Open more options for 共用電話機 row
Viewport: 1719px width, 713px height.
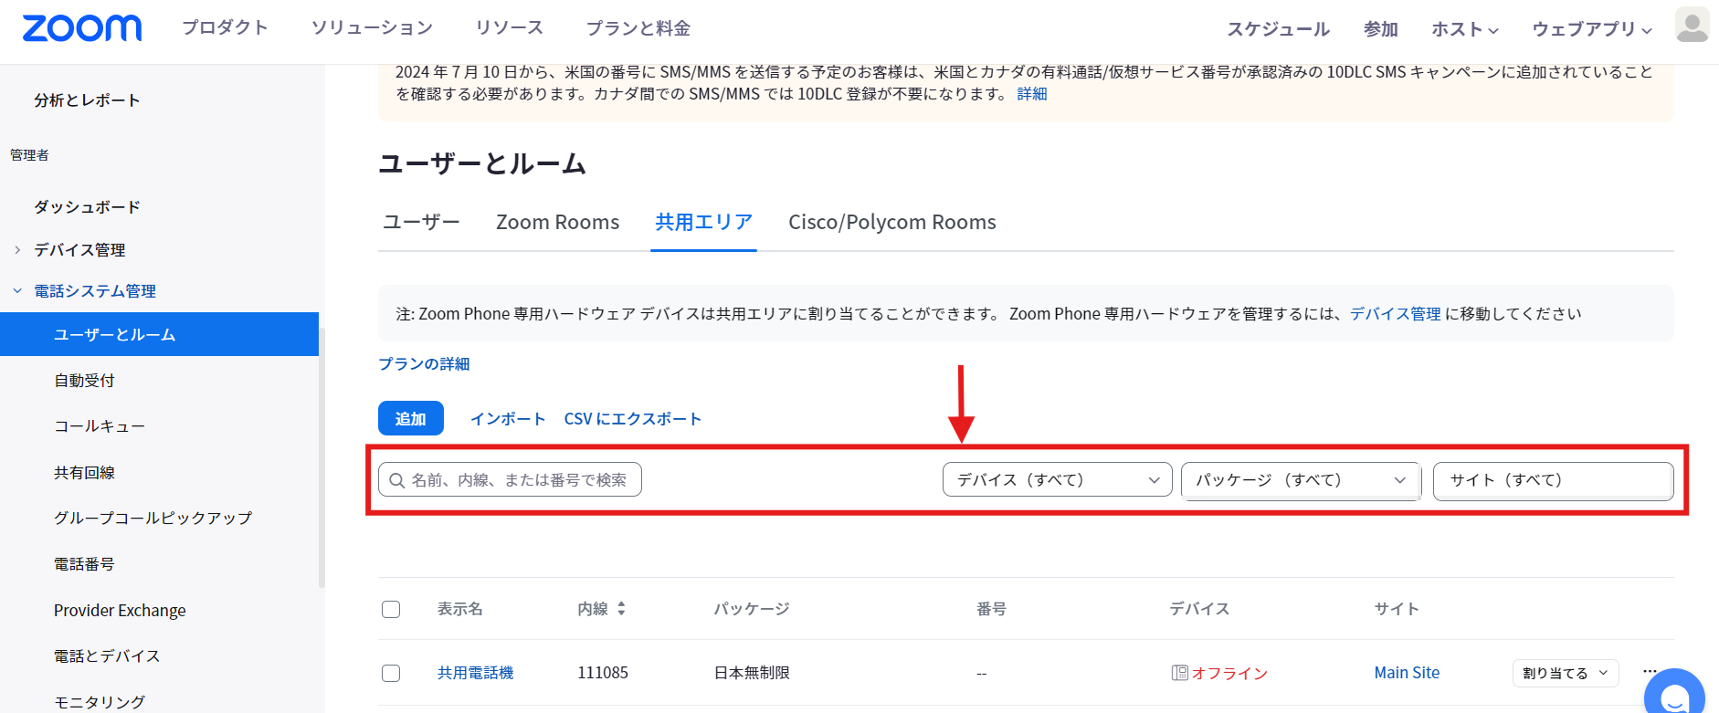[x=1650, y=671]
